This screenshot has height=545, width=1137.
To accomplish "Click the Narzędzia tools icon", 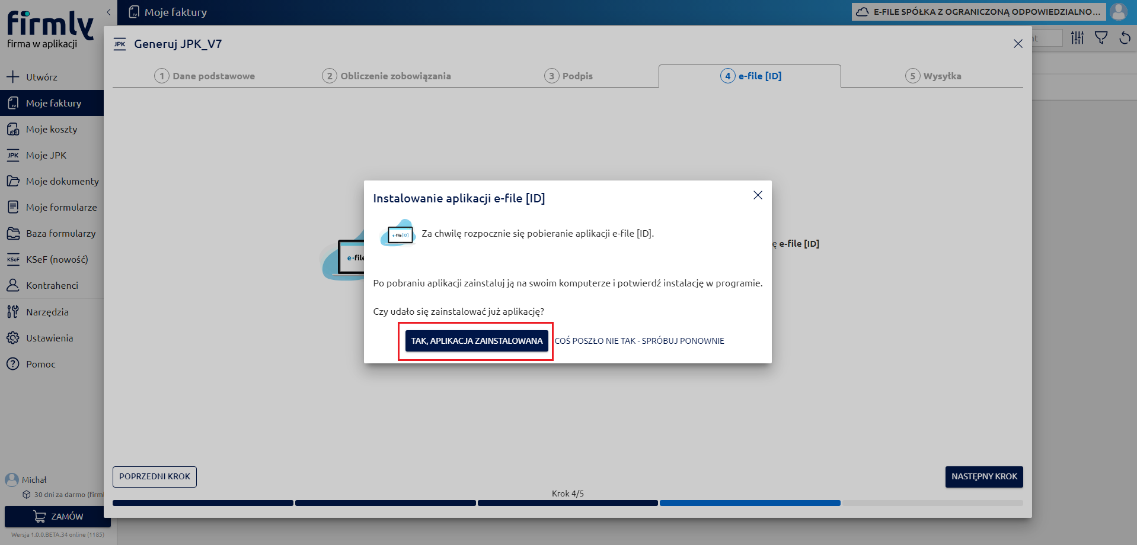I will pos(13,312).
